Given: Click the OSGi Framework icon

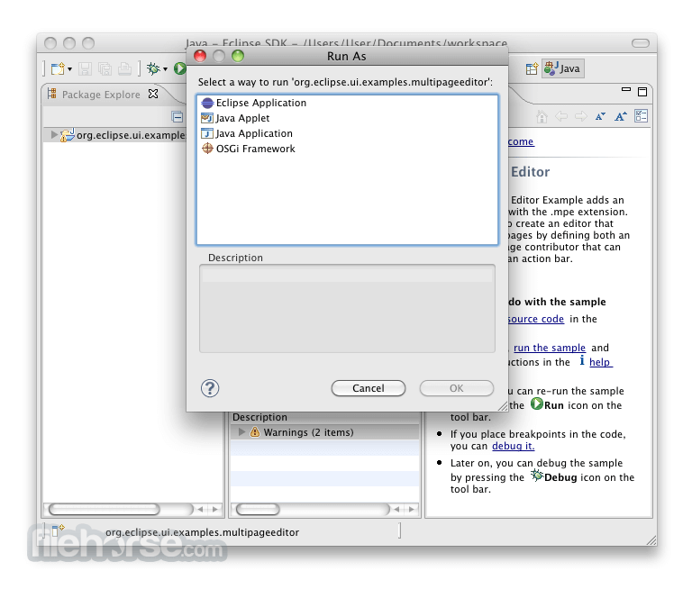Looking at the screenshot, I should [x=207, y=149].
